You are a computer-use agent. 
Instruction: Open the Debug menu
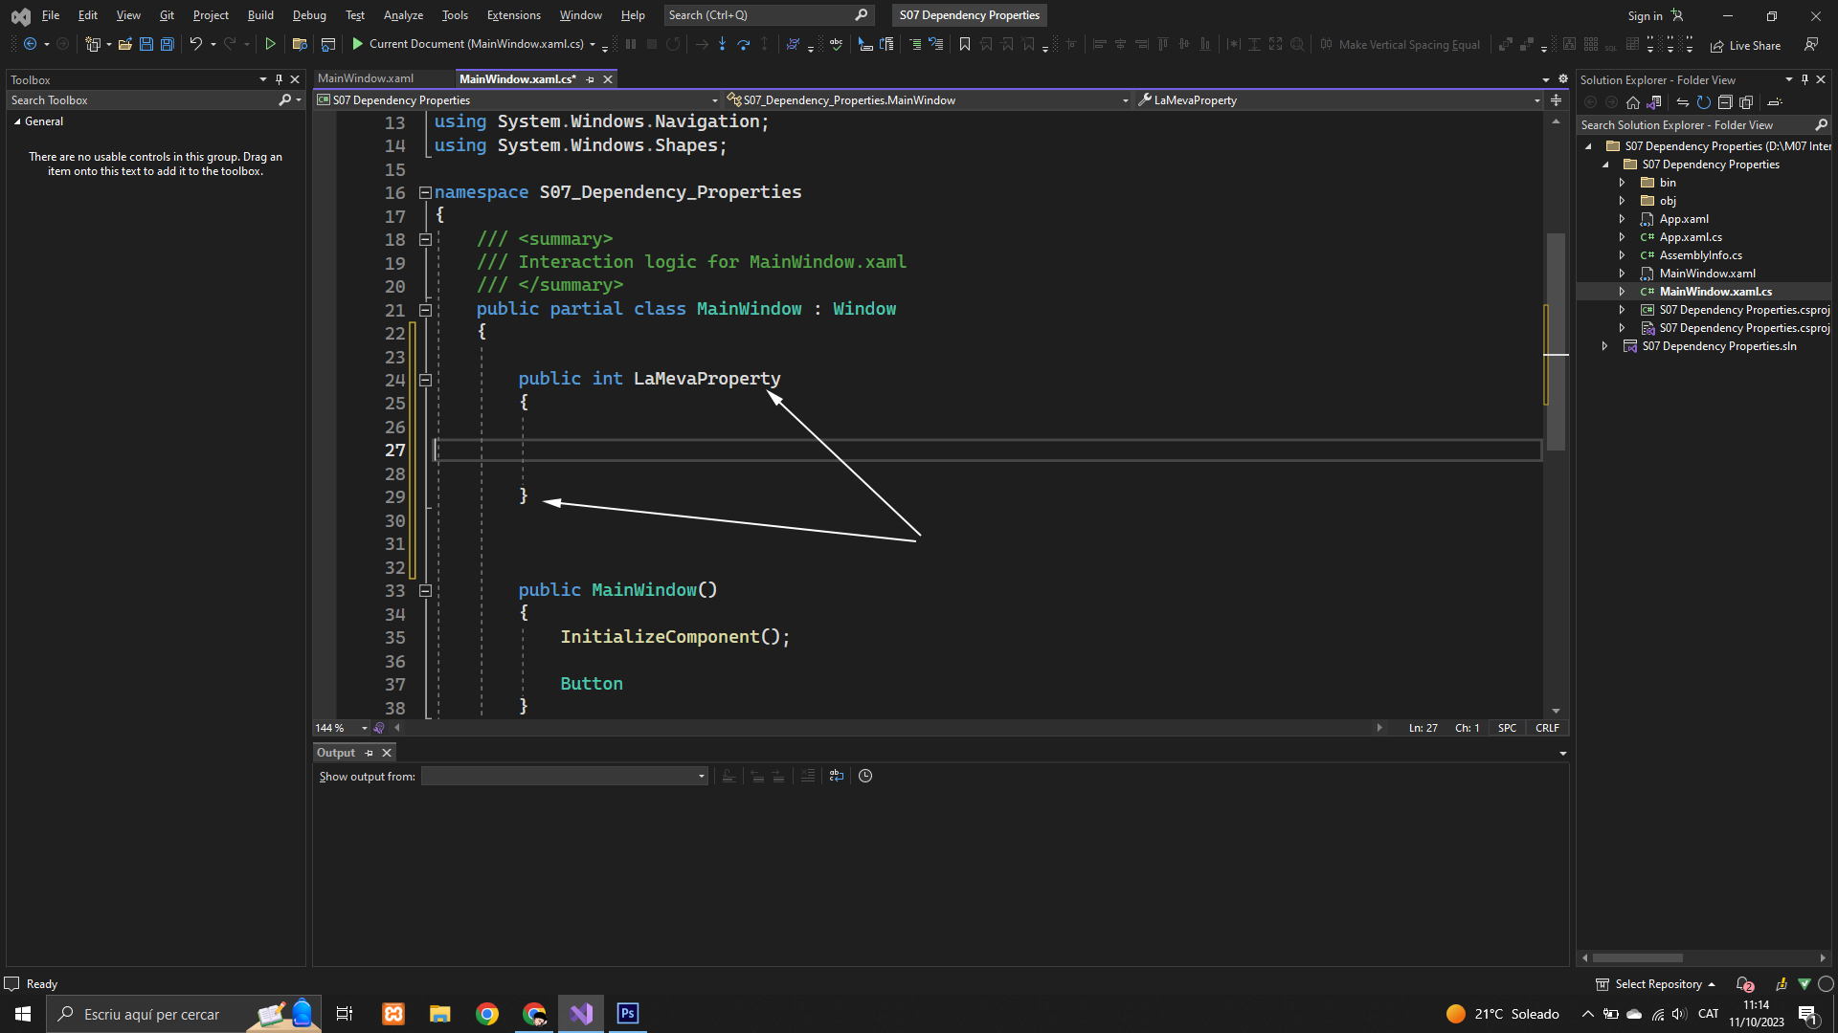(x=309, y=15)
